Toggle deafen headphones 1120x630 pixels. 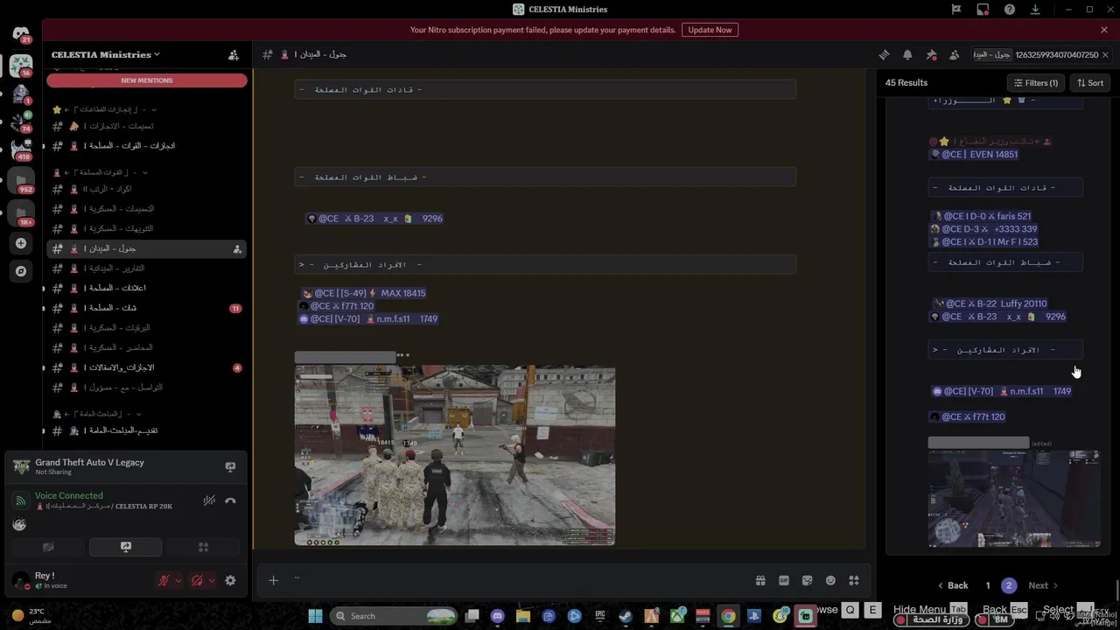(x=197, y=580)
